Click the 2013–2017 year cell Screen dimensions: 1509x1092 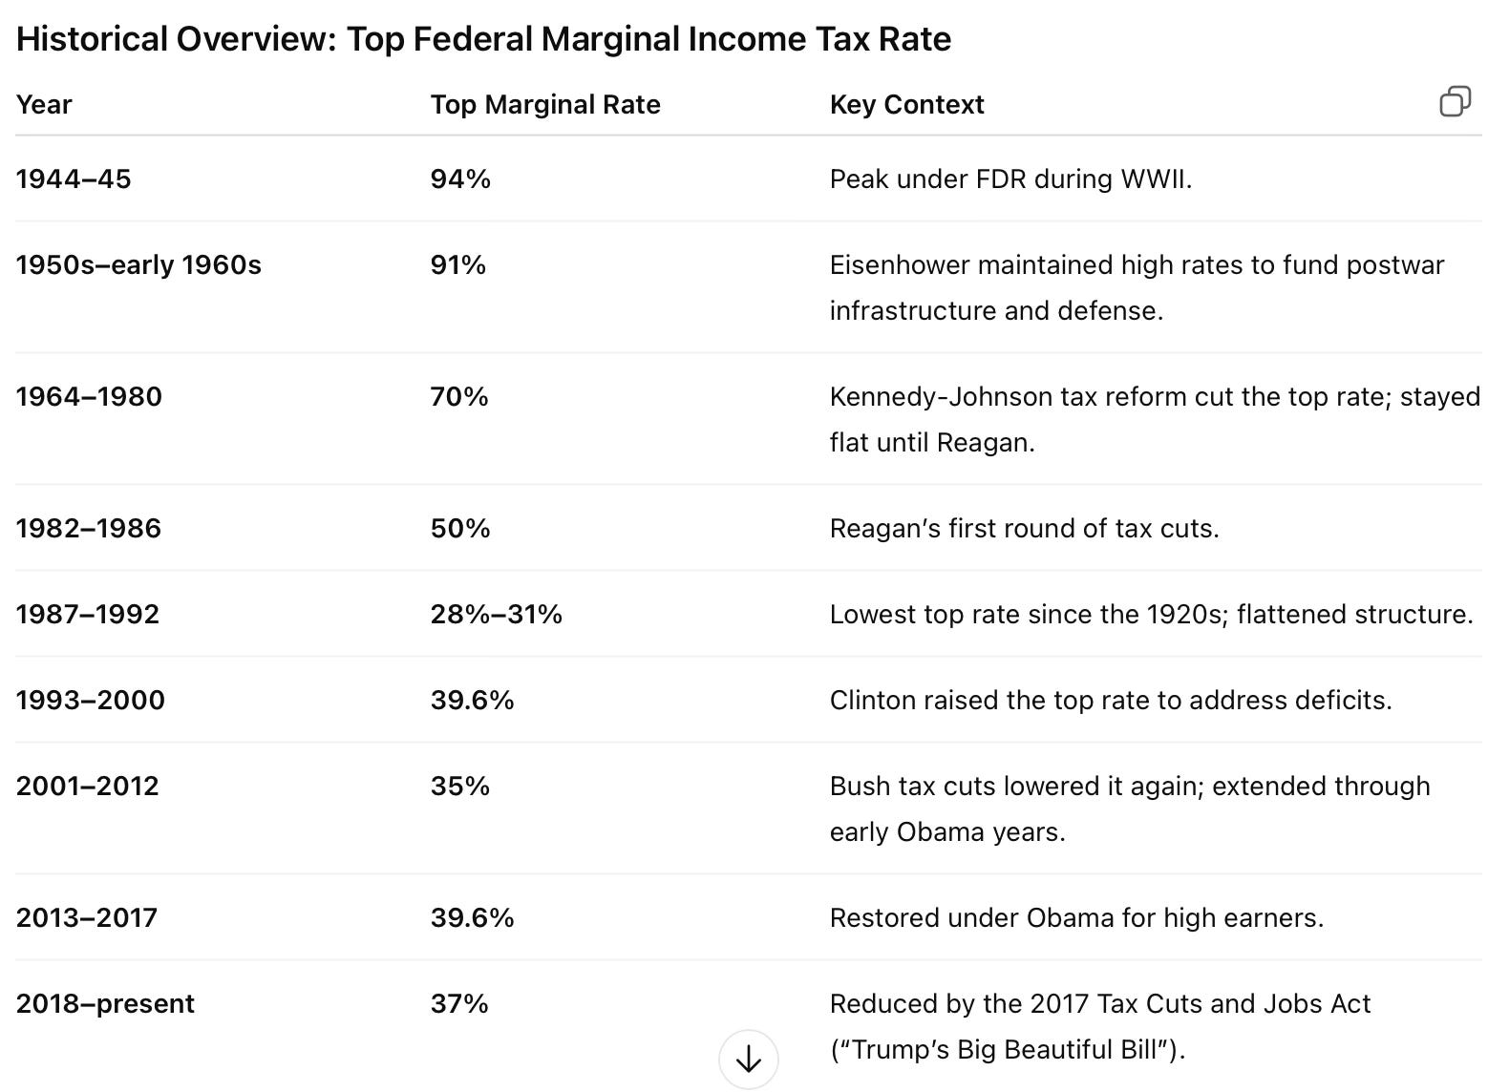[x=87, y=917]
